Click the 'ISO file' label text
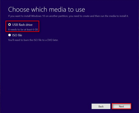139x113 pixels. 17,35
